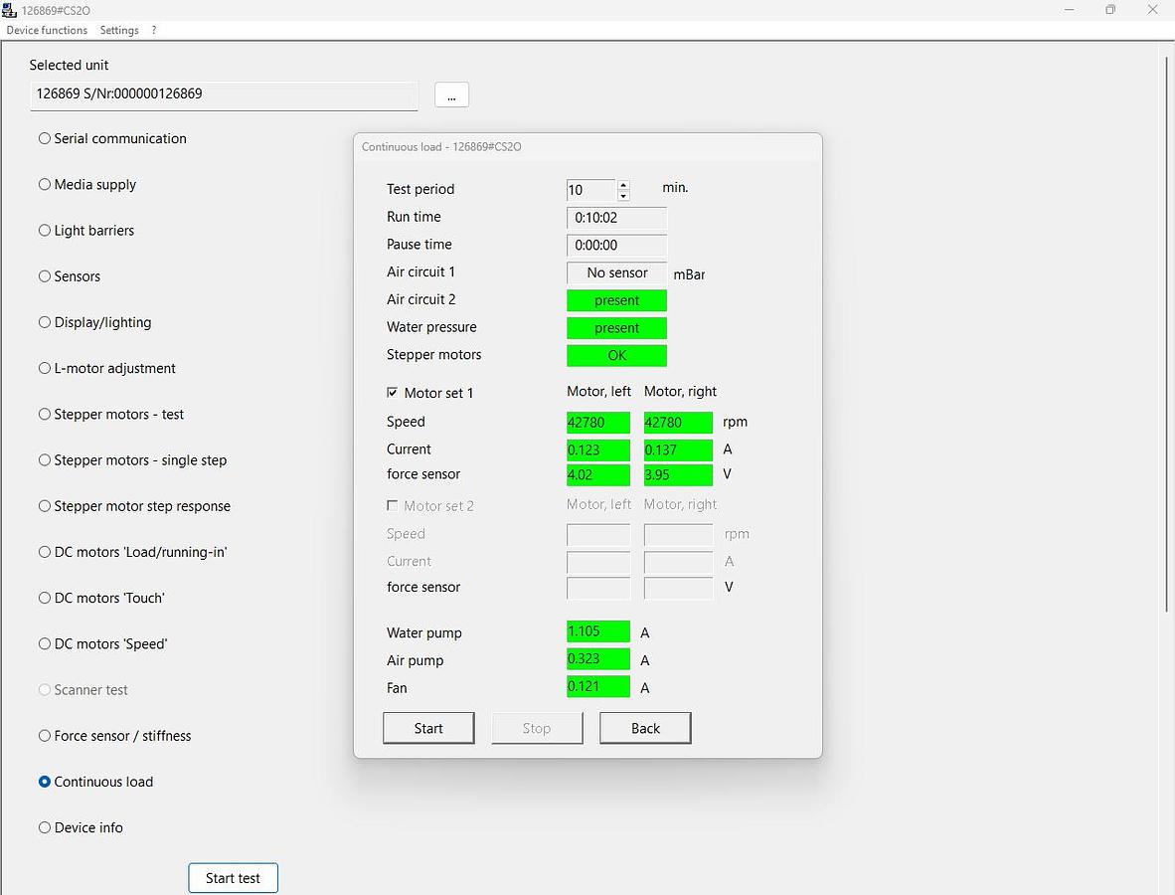The height and width of the screenshot is (895, 1175).
Task: Increase Test period with up arrow
Action: click(x=623, y=184)
